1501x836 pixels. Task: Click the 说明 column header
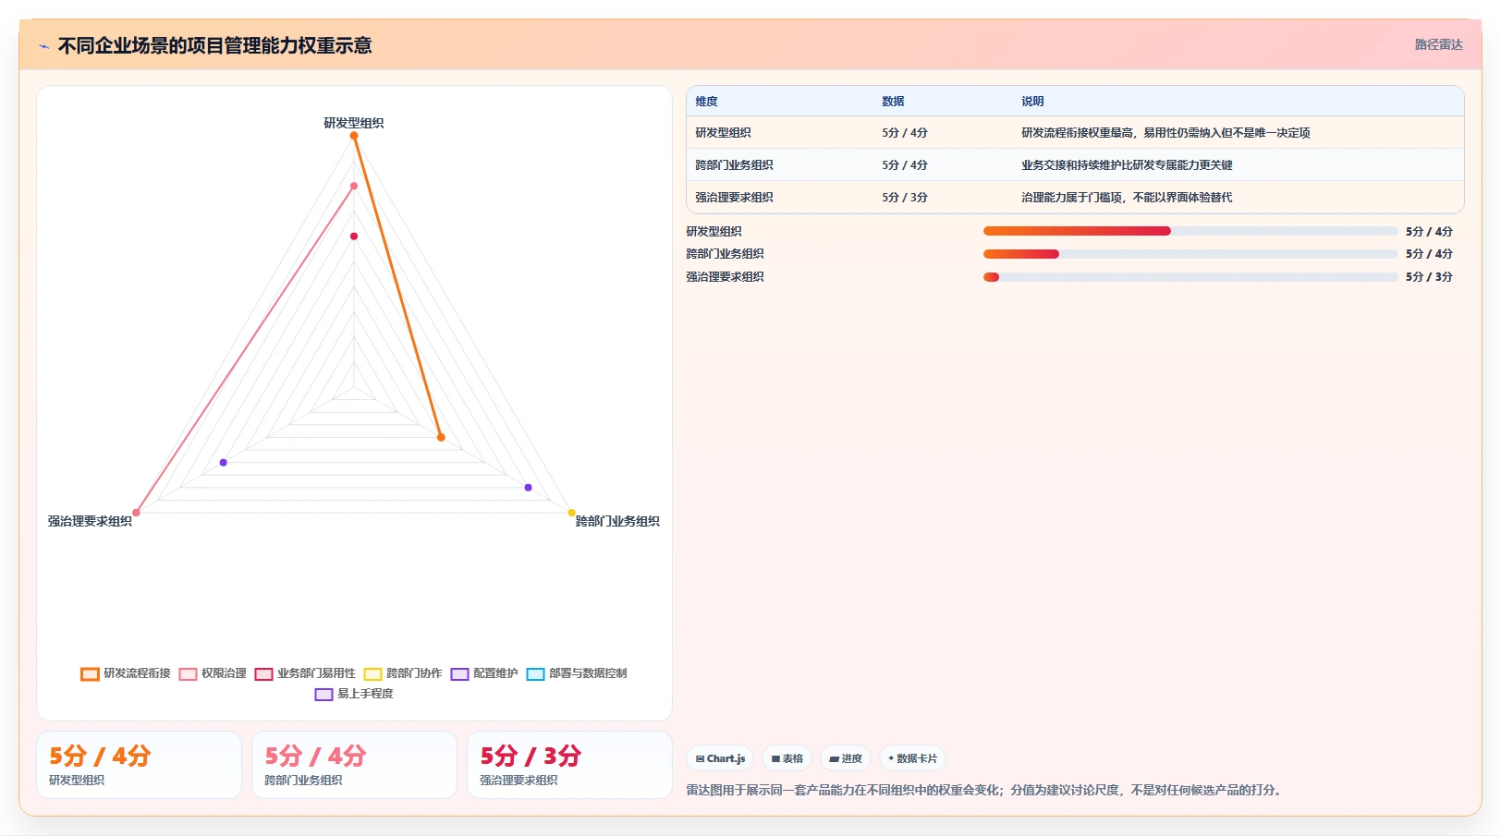[1032, 102]
